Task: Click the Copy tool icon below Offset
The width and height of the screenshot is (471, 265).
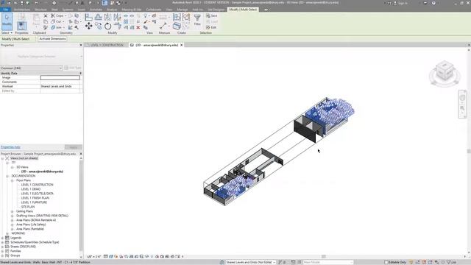Action: point(98,26)
